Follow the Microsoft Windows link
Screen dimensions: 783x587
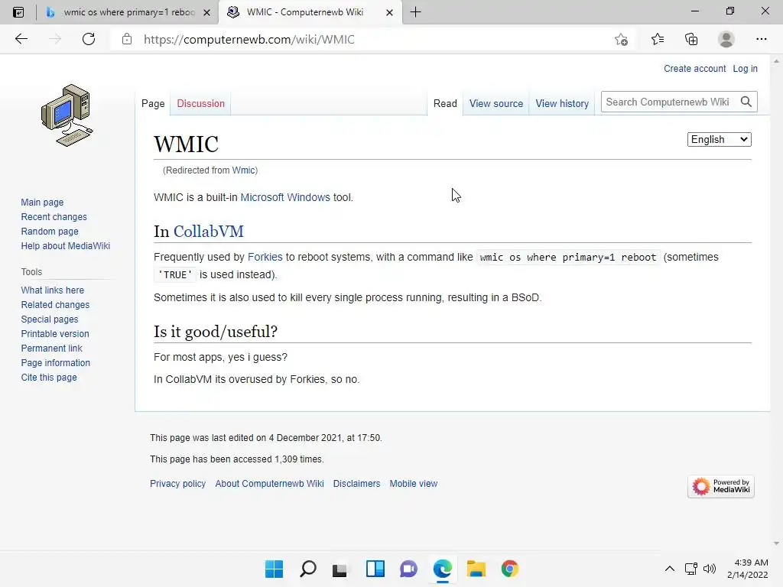click(285, 197)
